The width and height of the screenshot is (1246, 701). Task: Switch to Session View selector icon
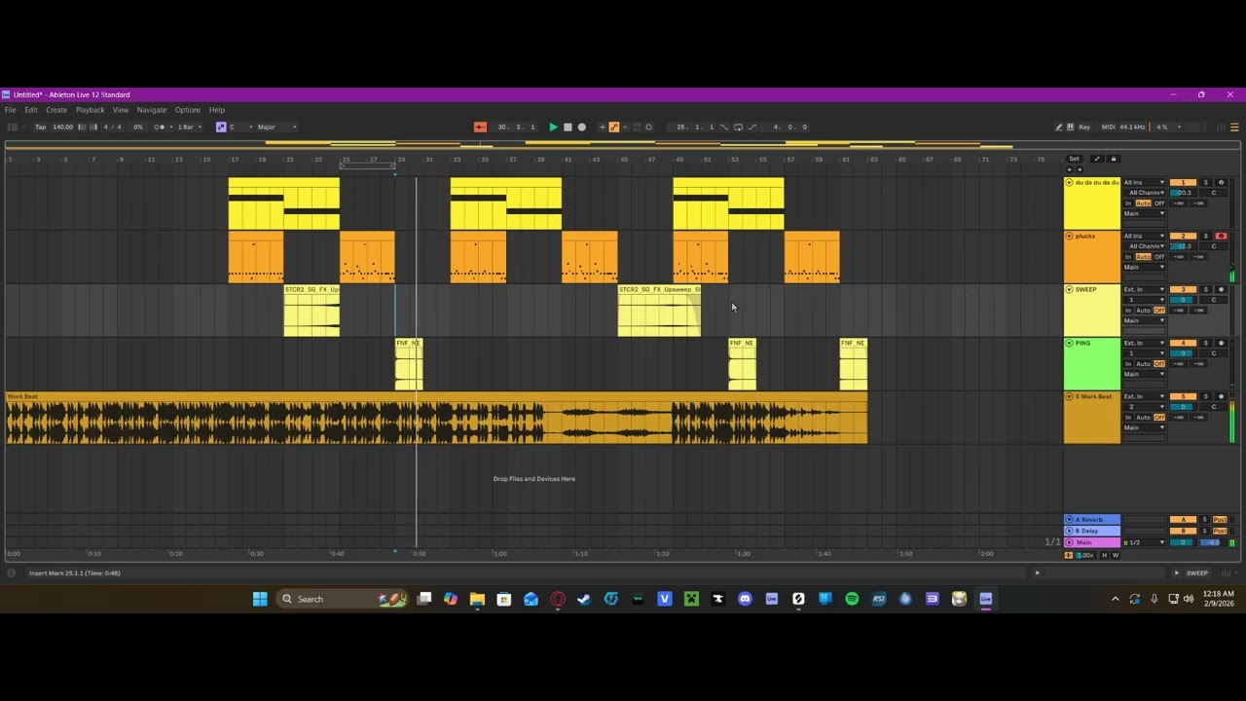[x=1221, y=127]
